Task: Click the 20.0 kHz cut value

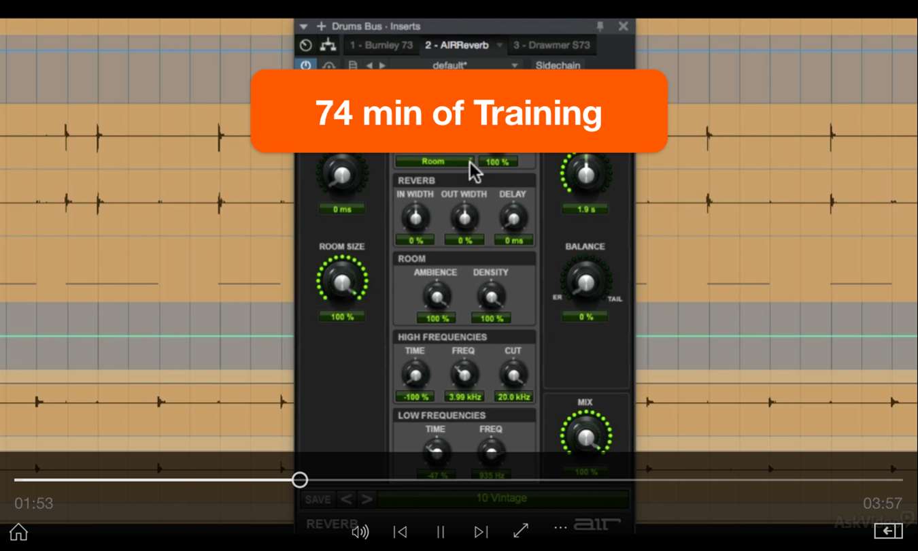Action: [513, 397]
